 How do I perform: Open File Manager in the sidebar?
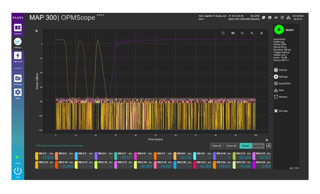pos(18,79)
